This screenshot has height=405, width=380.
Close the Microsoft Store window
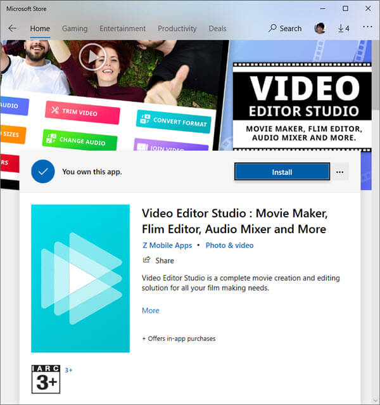click(x=368, y=8)
